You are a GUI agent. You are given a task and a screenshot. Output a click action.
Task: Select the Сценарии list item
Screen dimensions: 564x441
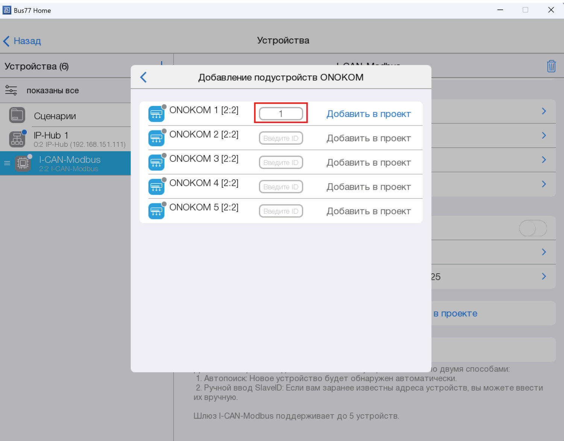click(x=55, y=116)
